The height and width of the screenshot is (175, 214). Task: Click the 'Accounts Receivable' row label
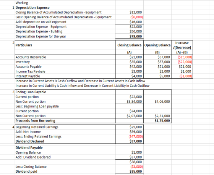coord(31,57)
